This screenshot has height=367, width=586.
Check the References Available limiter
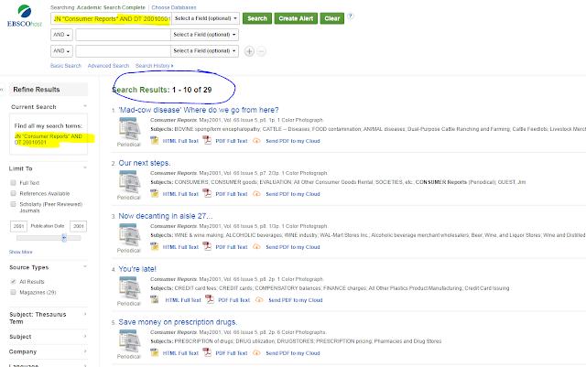[x=13, y=193]
